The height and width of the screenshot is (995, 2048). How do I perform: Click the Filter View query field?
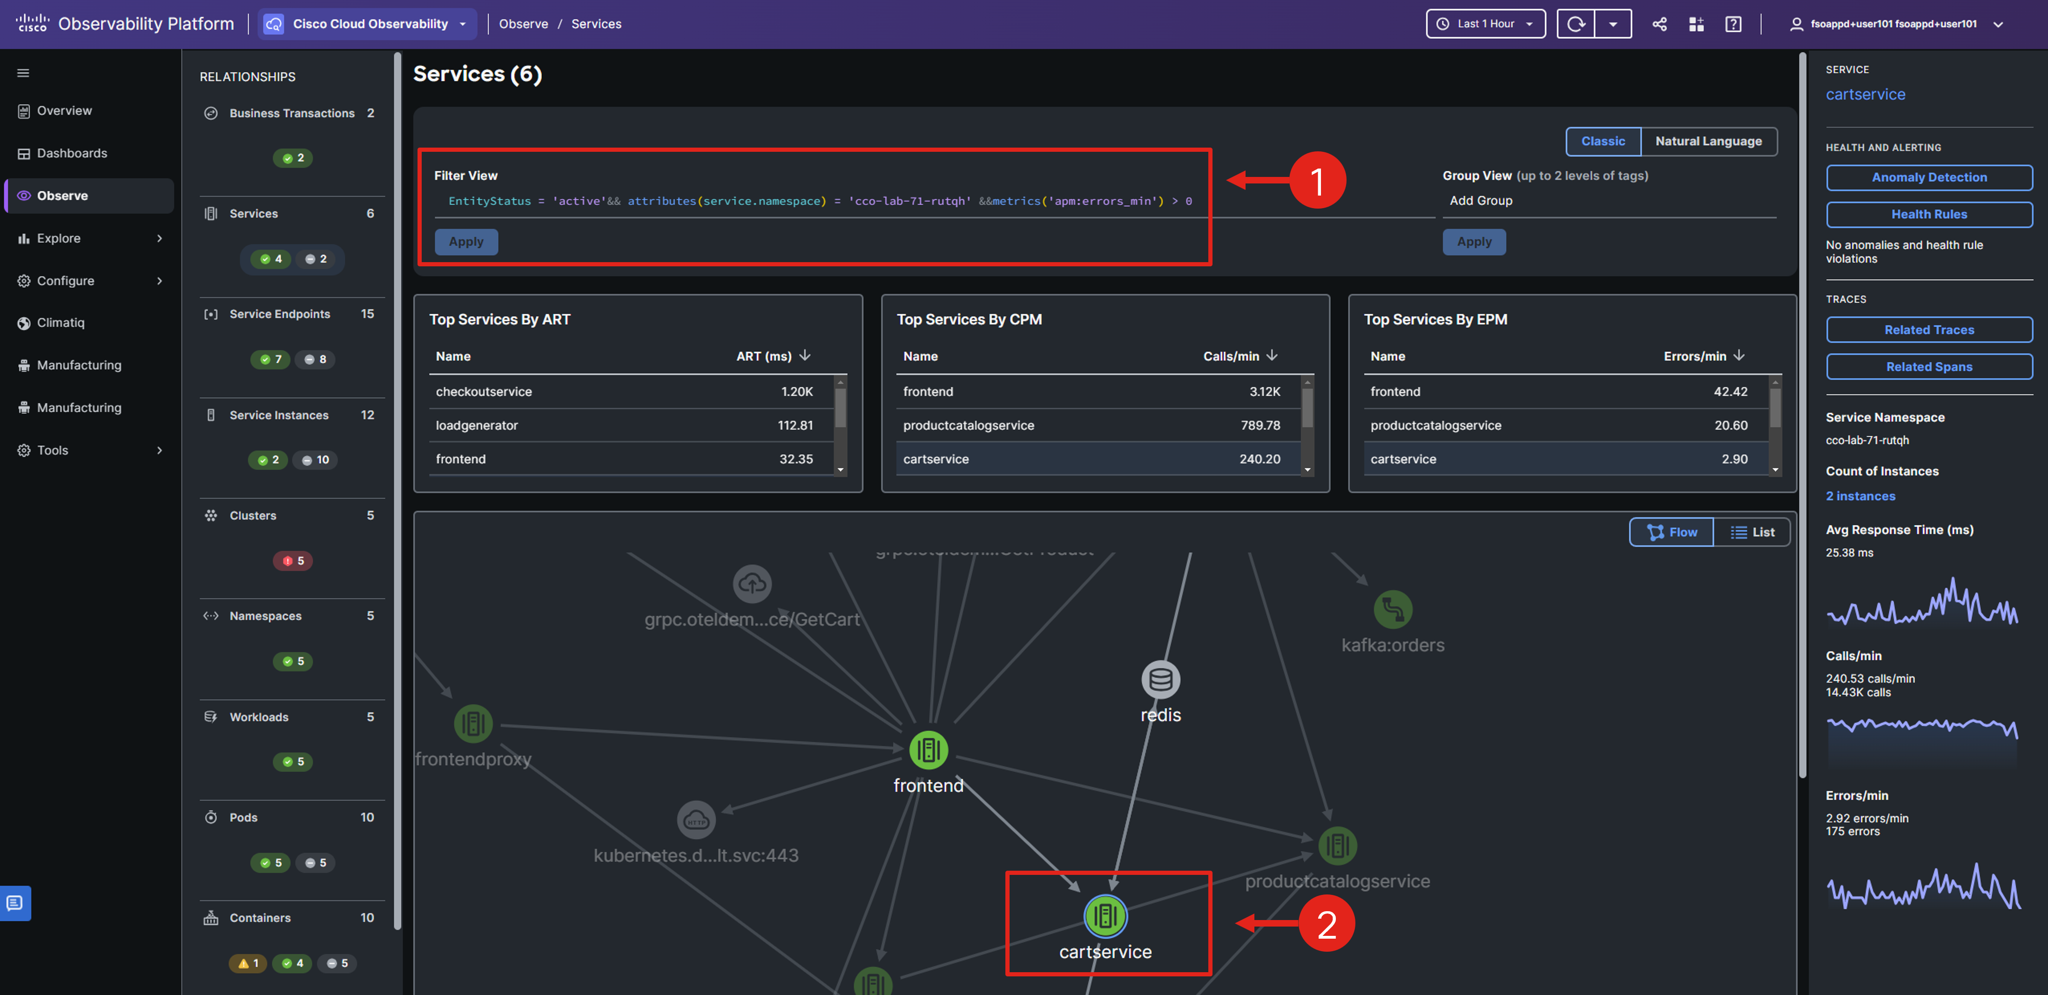tap(819, 201)
